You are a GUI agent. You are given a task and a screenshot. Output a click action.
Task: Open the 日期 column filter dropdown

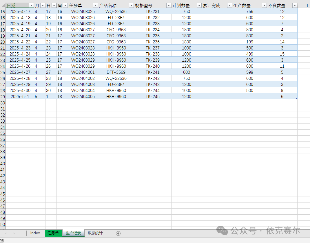coord(31,5)
